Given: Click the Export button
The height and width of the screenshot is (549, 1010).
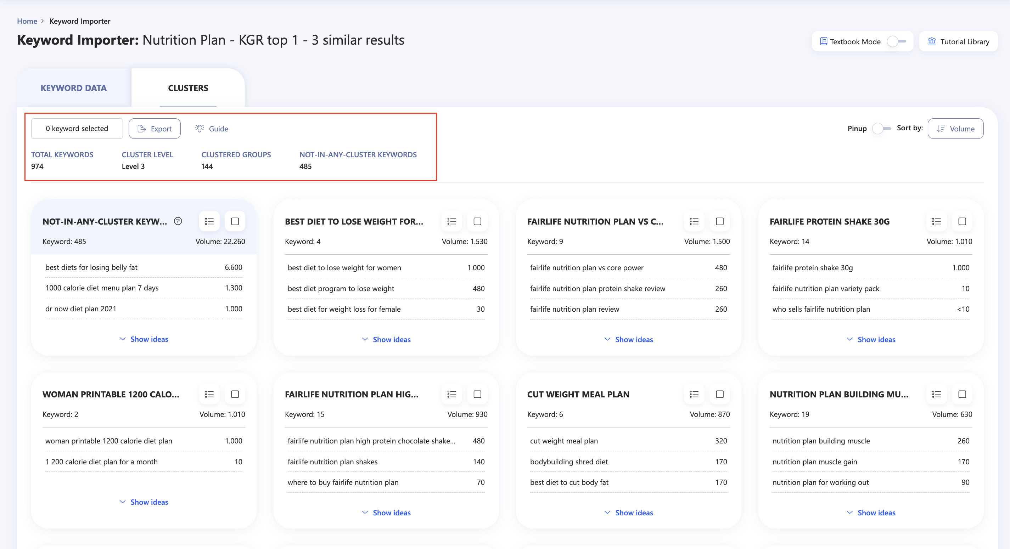Looking at the screenshot, I should coord(155,129).
